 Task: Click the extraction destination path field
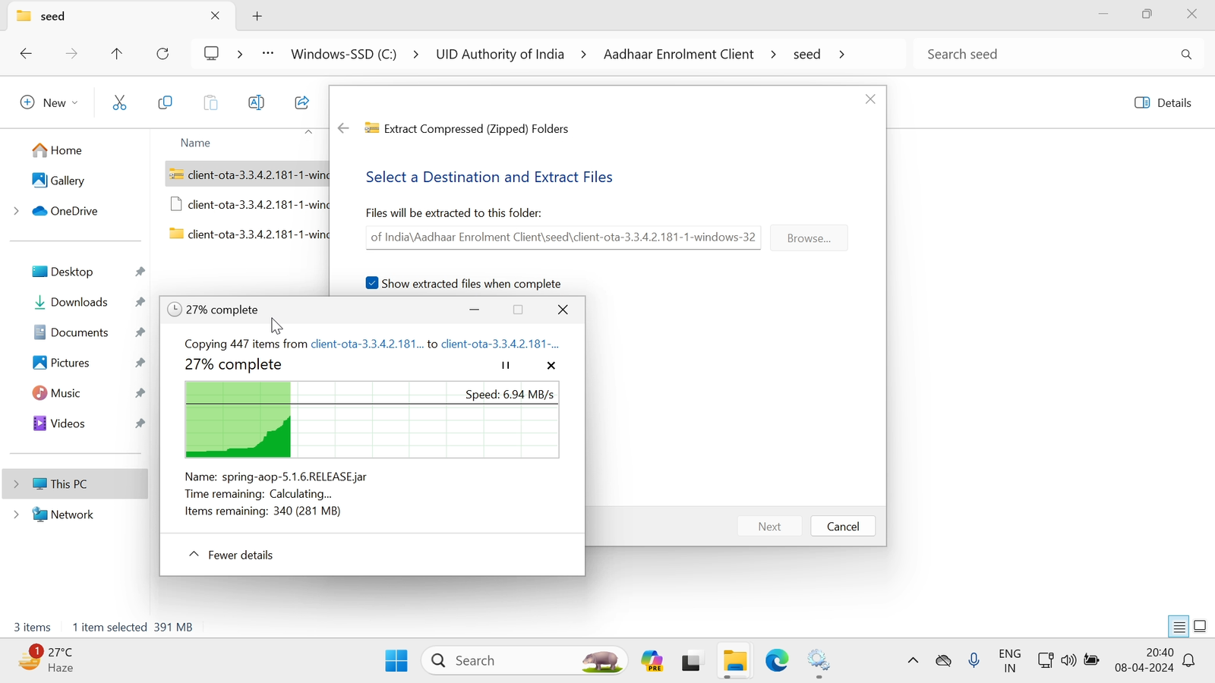(x=563, y=238)
